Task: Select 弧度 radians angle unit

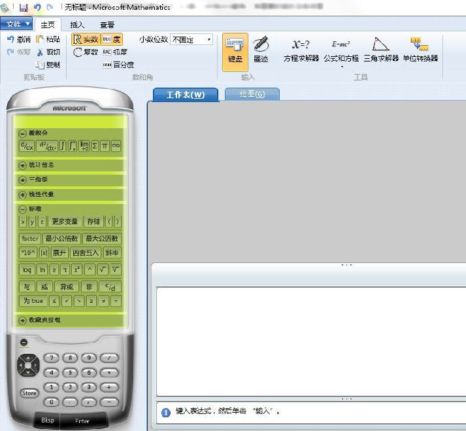Action: [115, 52]
